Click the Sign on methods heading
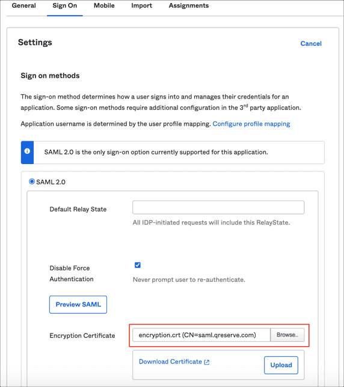 [50, 76]
